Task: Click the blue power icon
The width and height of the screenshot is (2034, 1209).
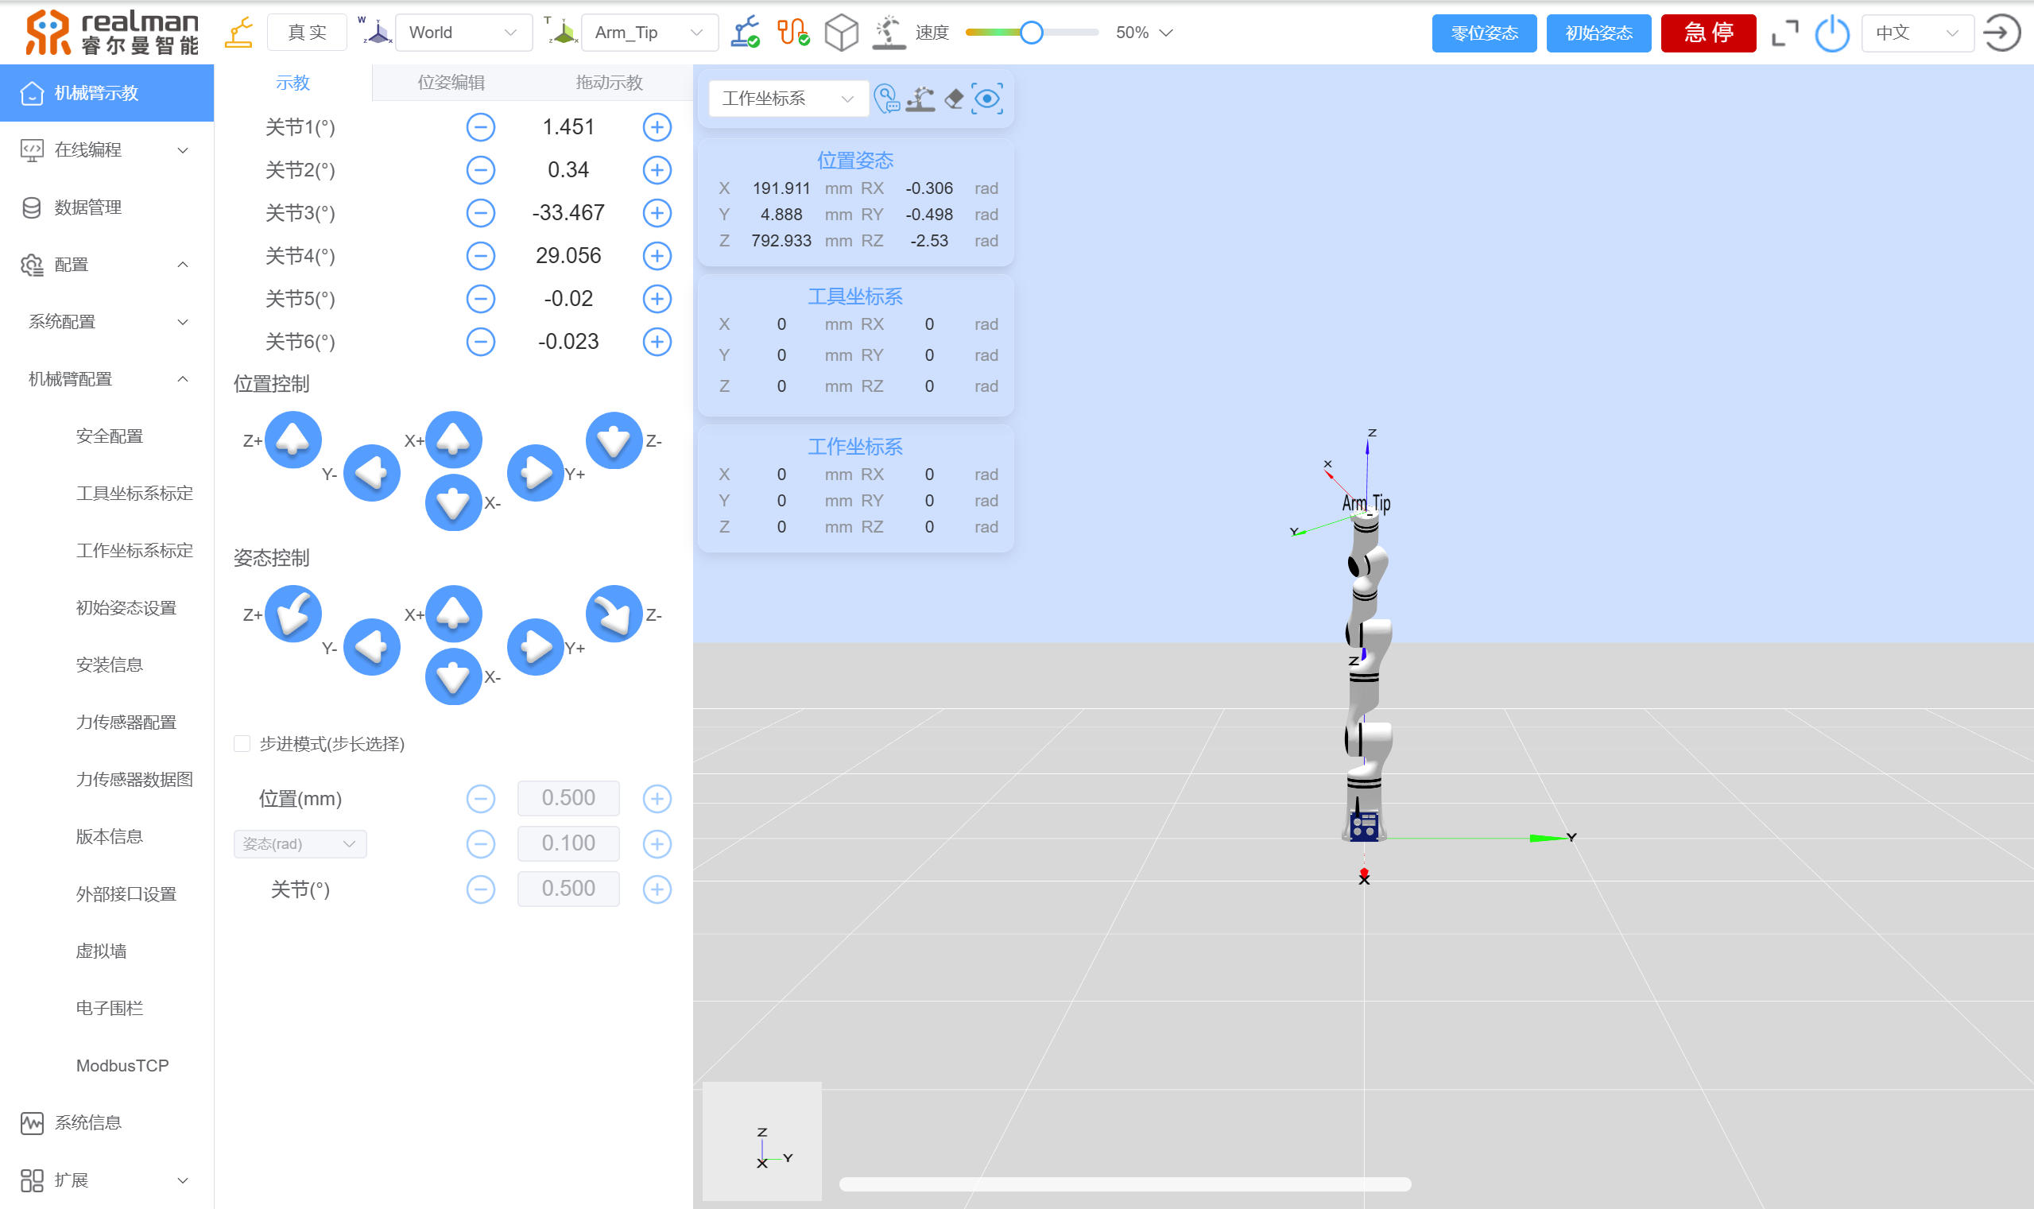Action: [x=1832, y=33]
